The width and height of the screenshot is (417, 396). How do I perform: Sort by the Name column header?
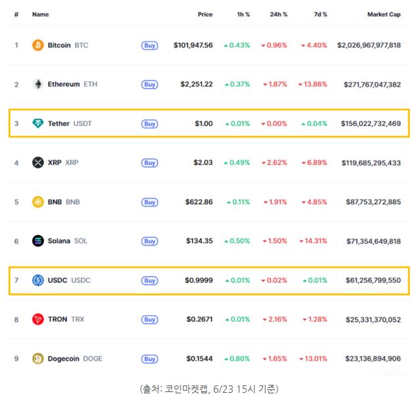pos(40,14)
